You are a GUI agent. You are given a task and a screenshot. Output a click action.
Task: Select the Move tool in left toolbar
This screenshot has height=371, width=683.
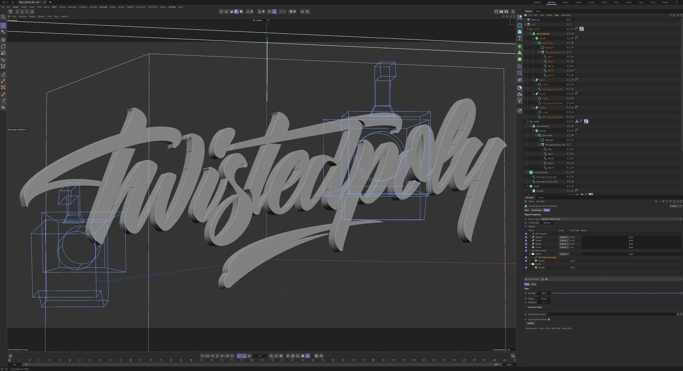(x=3, y=40)
